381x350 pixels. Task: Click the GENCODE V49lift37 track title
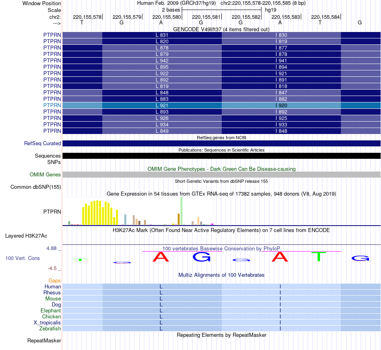click(x=221, y=29)
